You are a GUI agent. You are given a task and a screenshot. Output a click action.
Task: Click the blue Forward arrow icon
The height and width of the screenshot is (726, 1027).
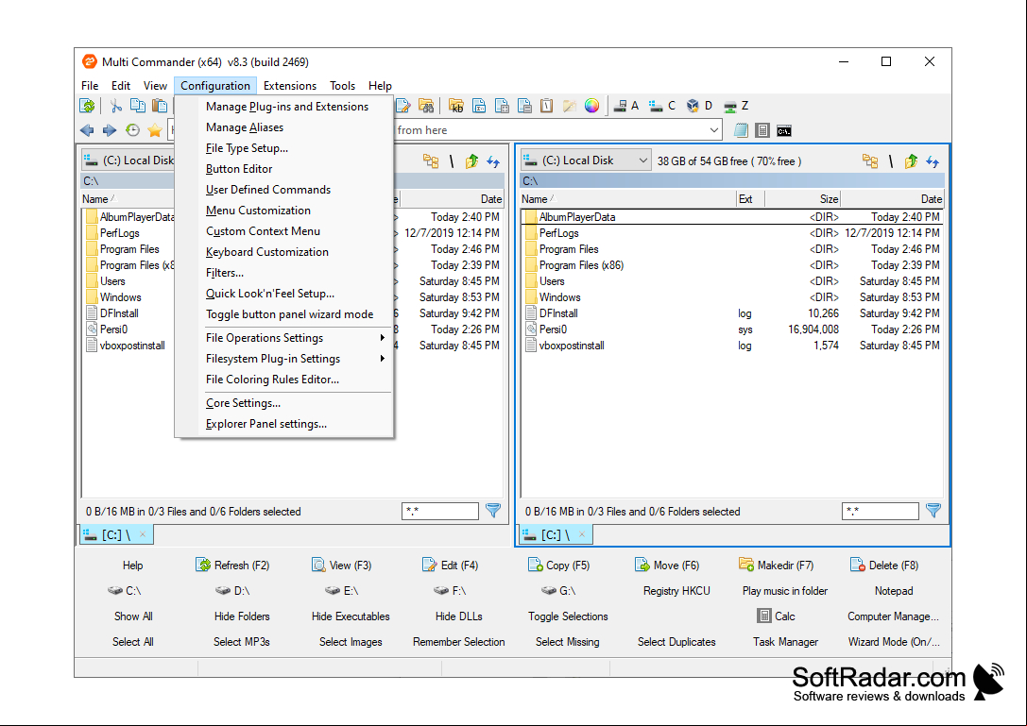pos(110,130)
